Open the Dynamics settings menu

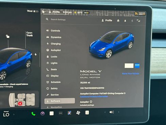tap(54, 37)
